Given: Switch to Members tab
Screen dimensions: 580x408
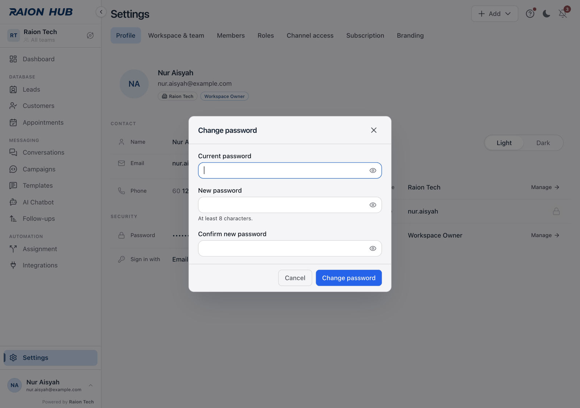Looking at the screenshot, I should (231, 36).
